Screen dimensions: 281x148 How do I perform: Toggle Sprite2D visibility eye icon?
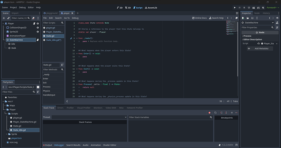[x=37, y=32]
